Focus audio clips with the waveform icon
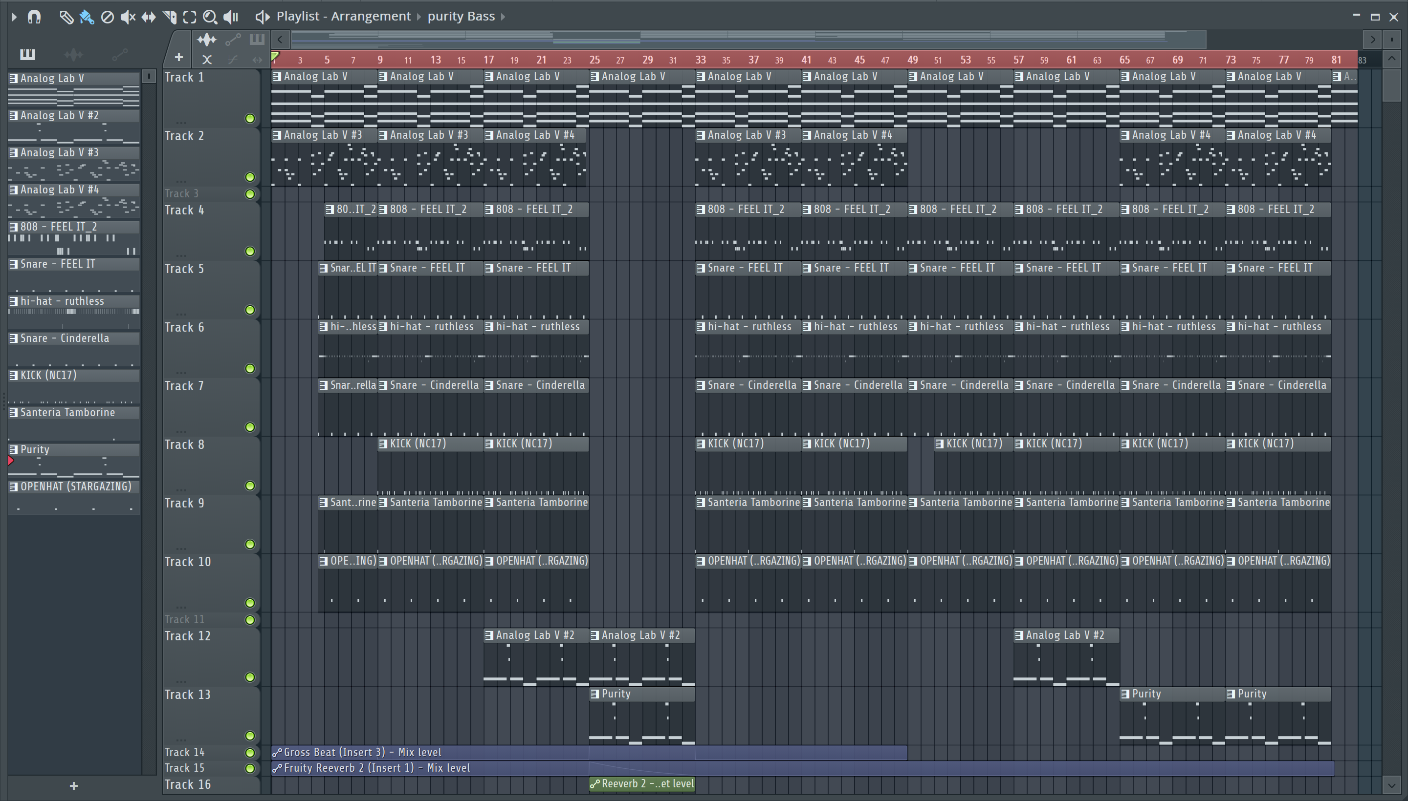This screenshot has width=1408, height=801. pyautogui.click(x=207, y=39)
